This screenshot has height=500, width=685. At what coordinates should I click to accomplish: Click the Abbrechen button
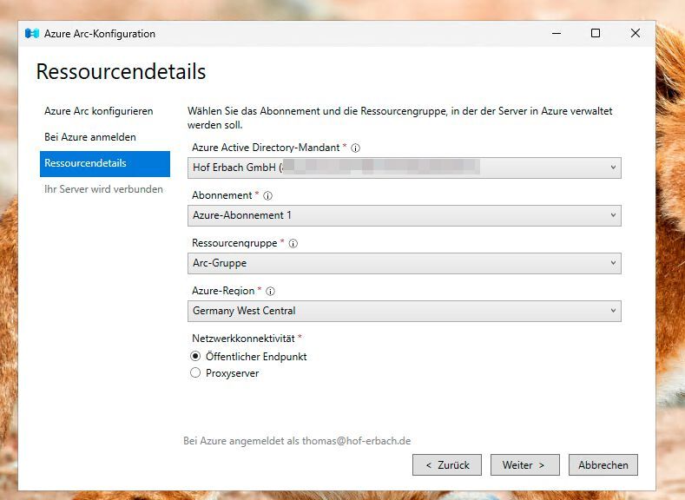coord(603,465)
